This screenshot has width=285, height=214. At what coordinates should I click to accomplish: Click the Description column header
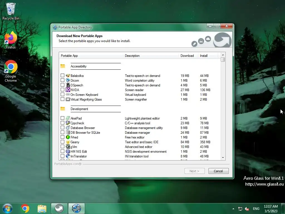pos(151,56)
